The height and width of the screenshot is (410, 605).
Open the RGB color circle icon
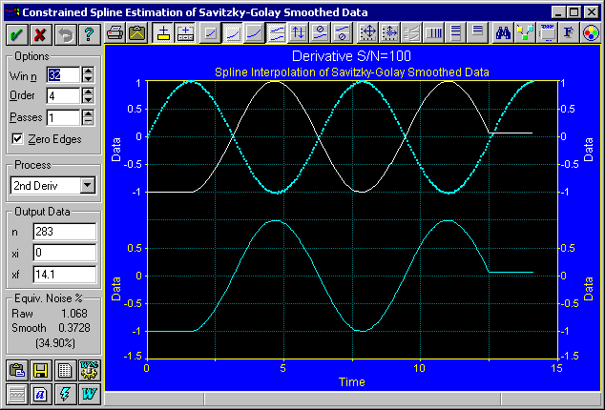[x=591, y=33]
